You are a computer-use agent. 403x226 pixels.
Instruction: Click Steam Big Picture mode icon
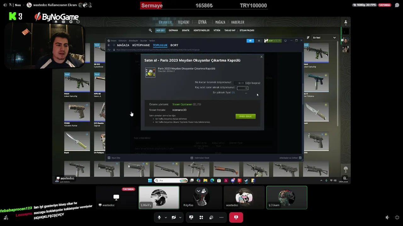click(286, 40)
